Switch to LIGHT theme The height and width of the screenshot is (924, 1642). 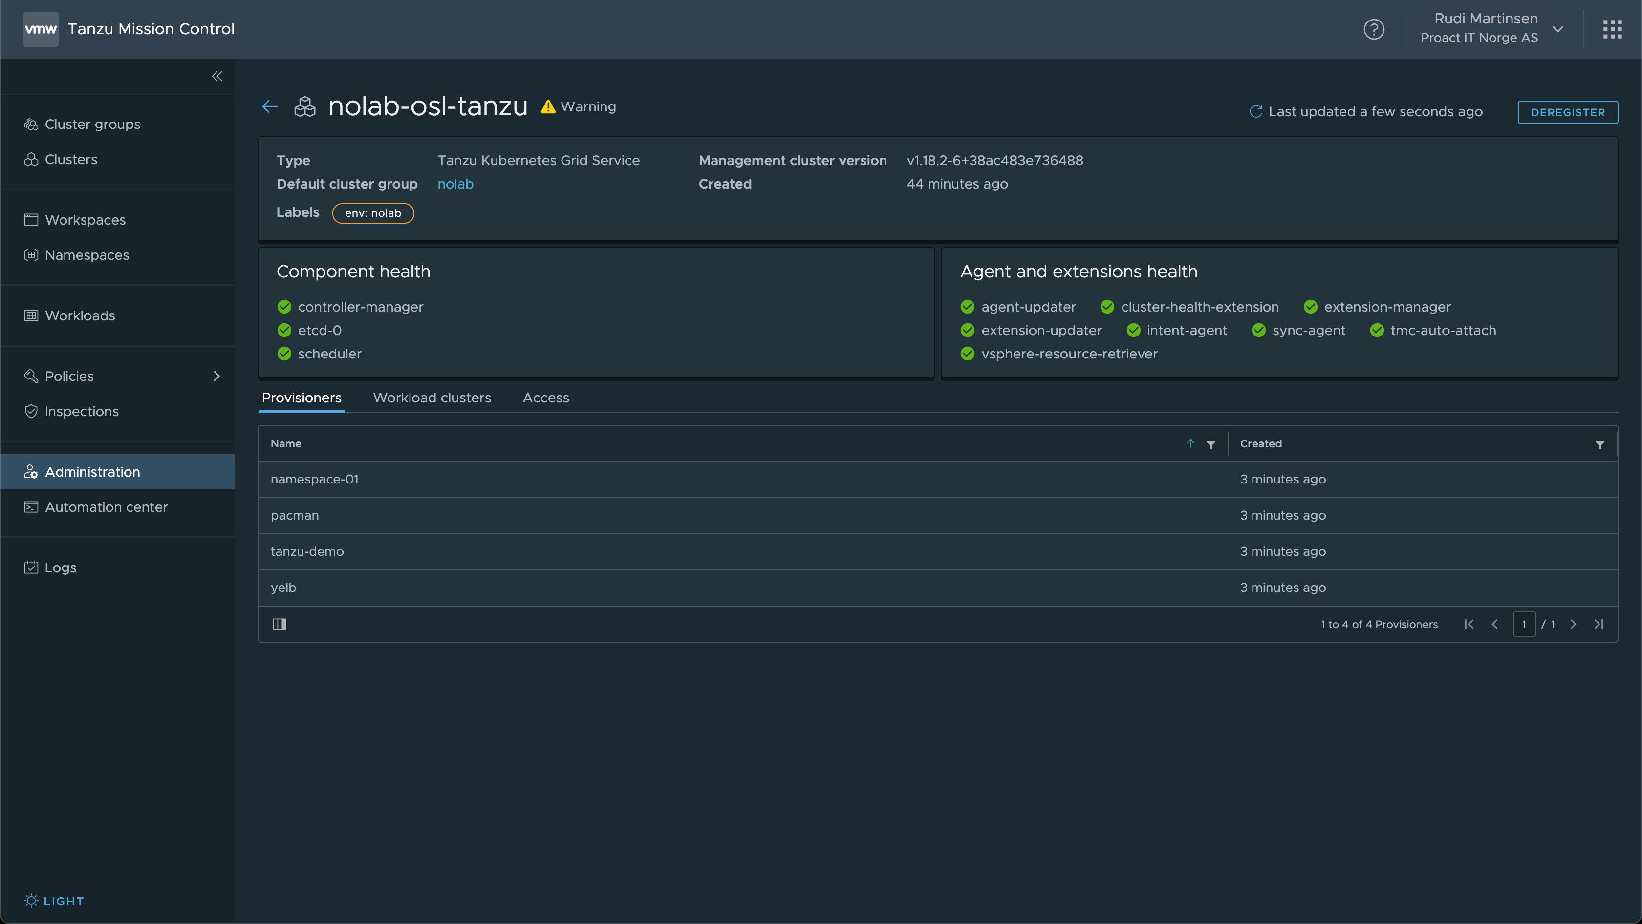point(54,901)
